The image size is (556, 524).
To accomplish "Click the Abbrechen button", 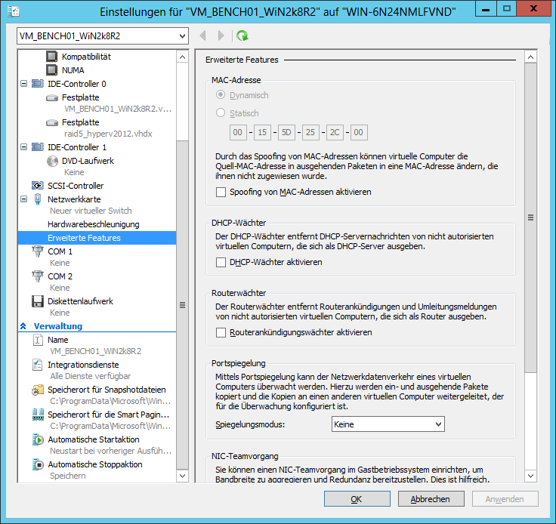I will [430, 499].
